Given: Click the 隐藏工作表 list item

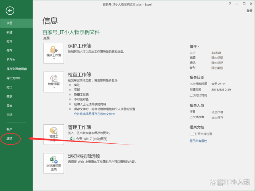Looking at the screenshot, I should point(81,95).
